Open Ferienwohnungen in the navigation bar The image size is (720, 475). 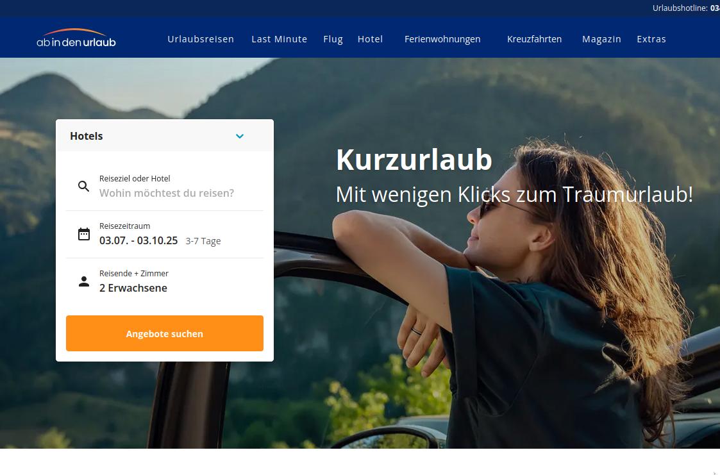tap(442, 40)
